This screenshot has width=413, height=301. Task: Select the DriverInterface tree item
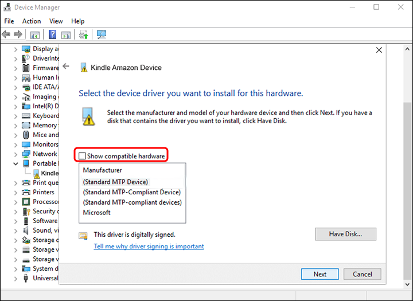coord(46,58)
